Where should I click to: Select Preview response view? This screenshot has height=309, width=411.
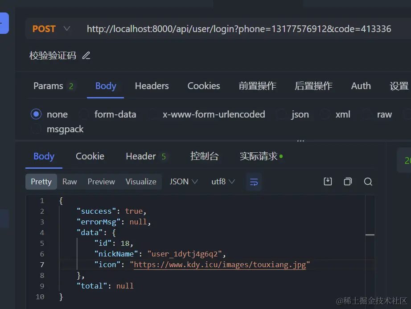pos(101,182)
